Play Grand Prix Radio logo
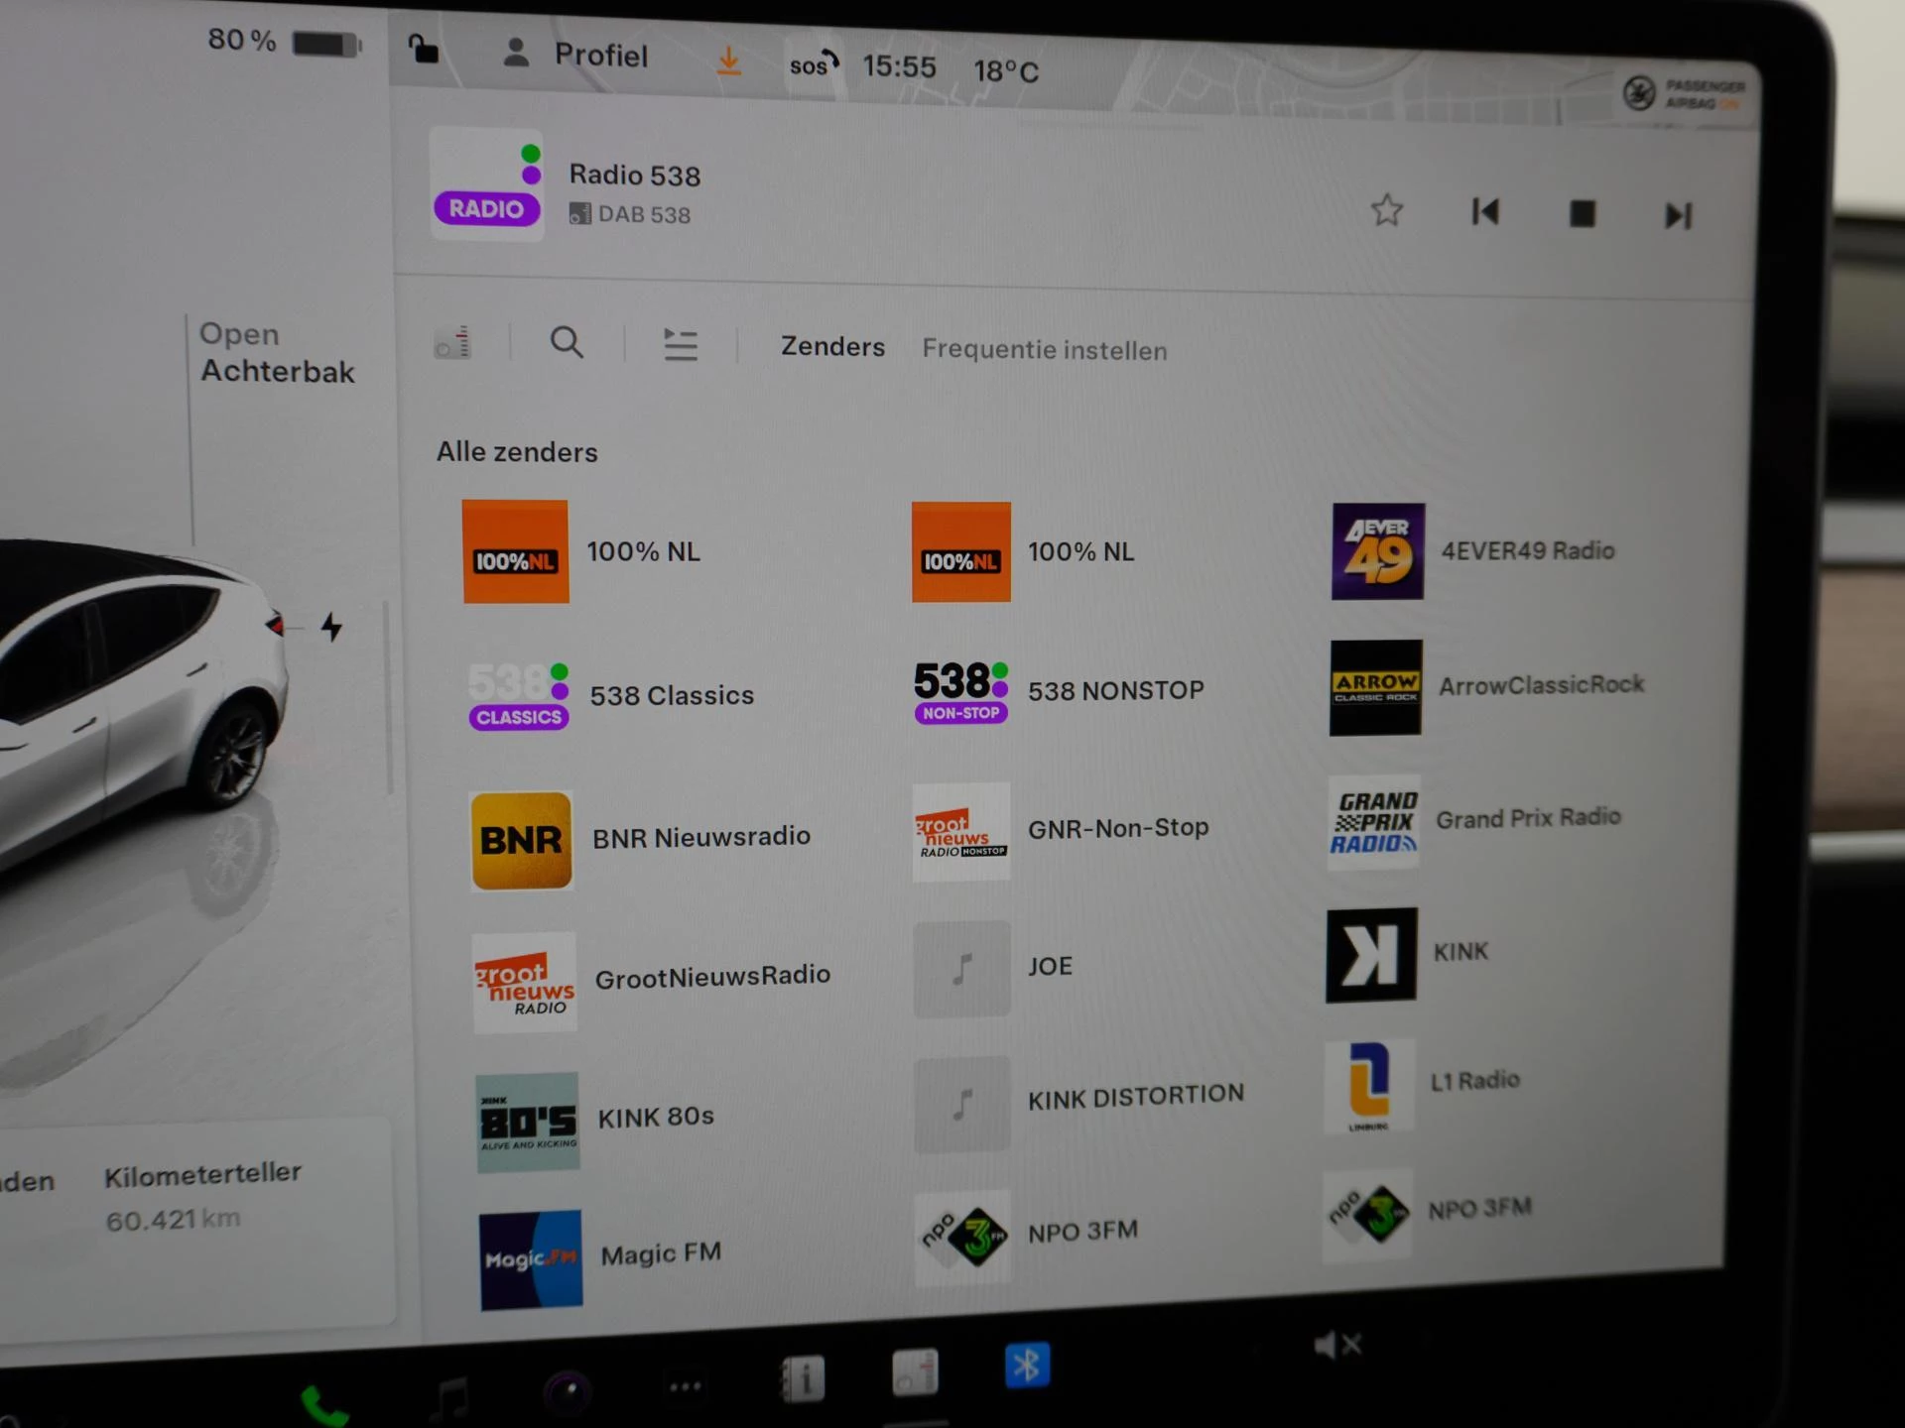Image resolution: width=1905 pixels, height=1428 pixels. click(1374, 822)
